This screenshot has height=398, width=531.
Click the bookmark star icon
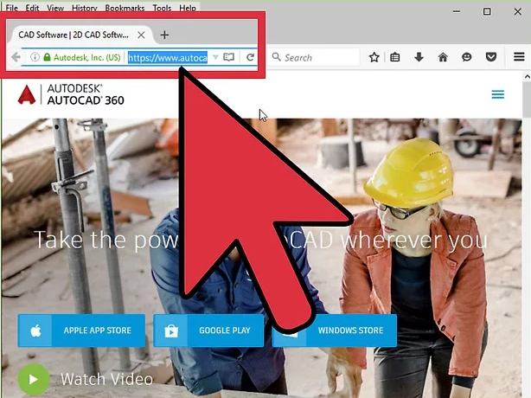374,58
